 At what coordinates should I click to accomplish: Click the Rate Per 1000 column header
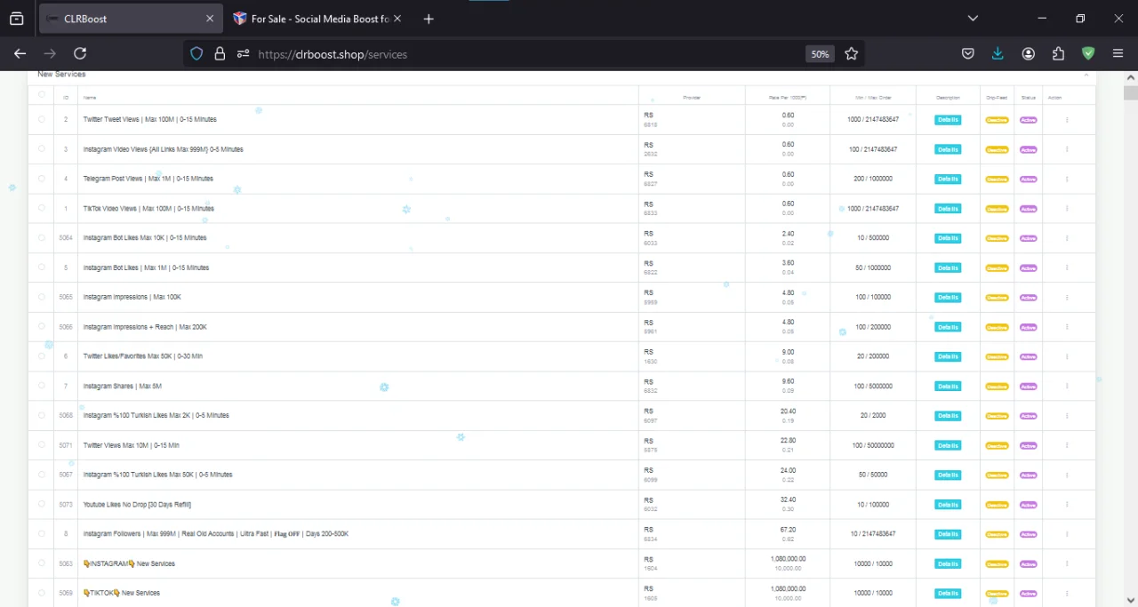coord(788,97)
